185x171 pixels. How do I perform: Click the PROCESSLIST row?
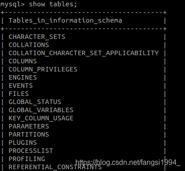[31, 151]
